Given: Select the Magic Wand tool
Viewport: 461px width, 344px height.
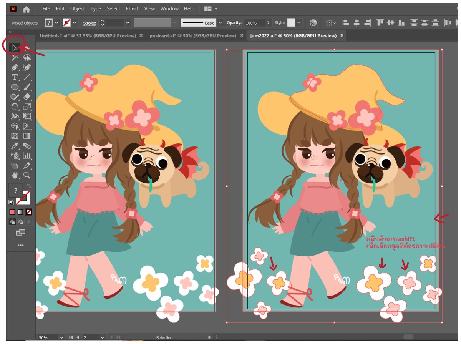Looking at the screenshot, I should tap(15, 58).
